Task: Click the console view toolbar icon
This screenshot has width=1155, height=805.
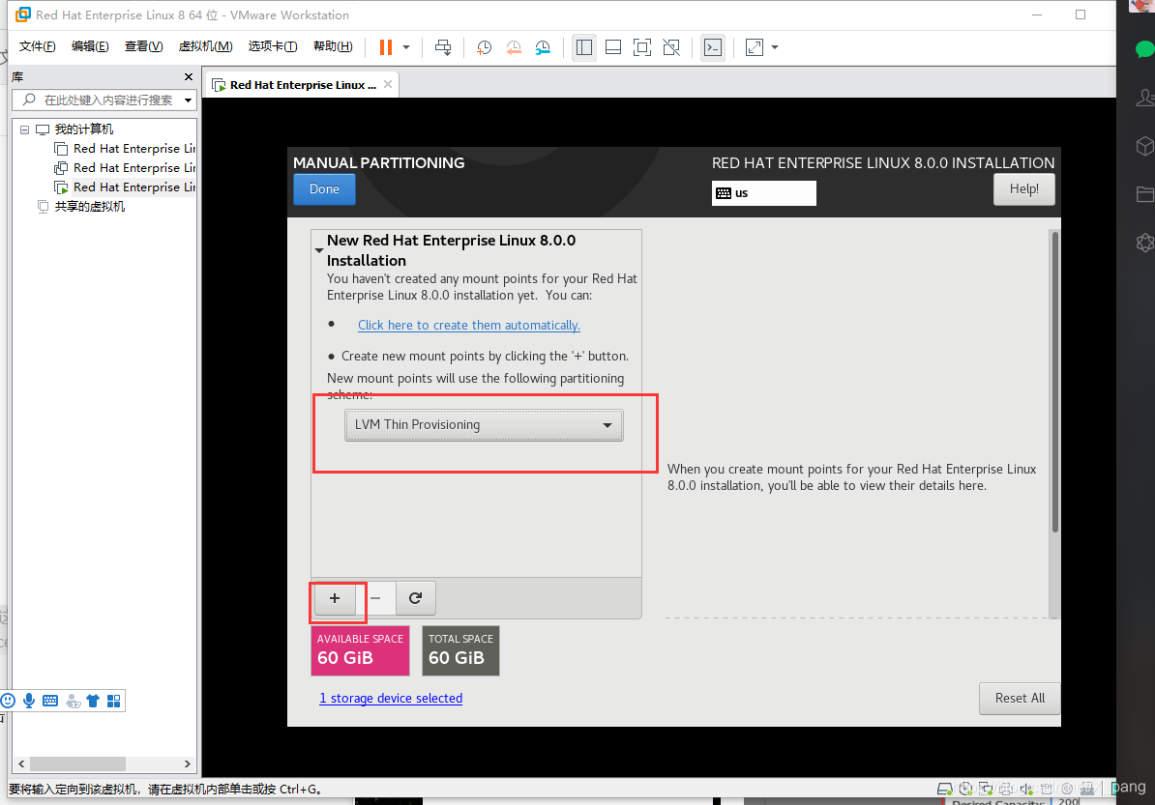Action: click(x=712, y=47)
